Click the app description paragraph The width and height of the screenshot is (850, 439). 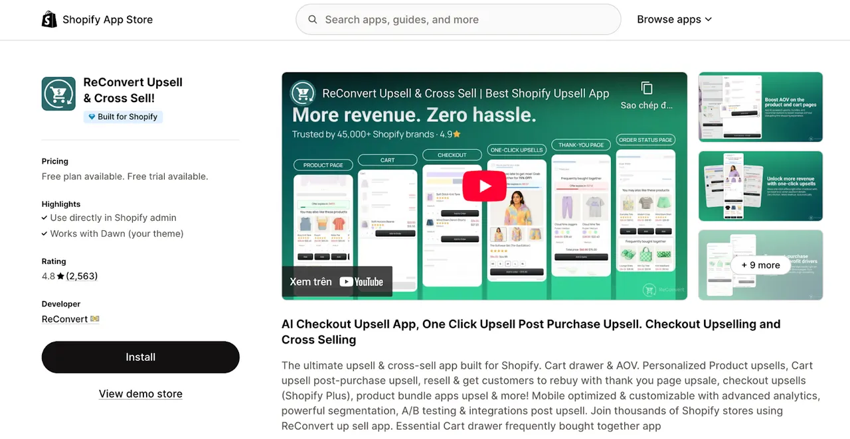[551, 396]
